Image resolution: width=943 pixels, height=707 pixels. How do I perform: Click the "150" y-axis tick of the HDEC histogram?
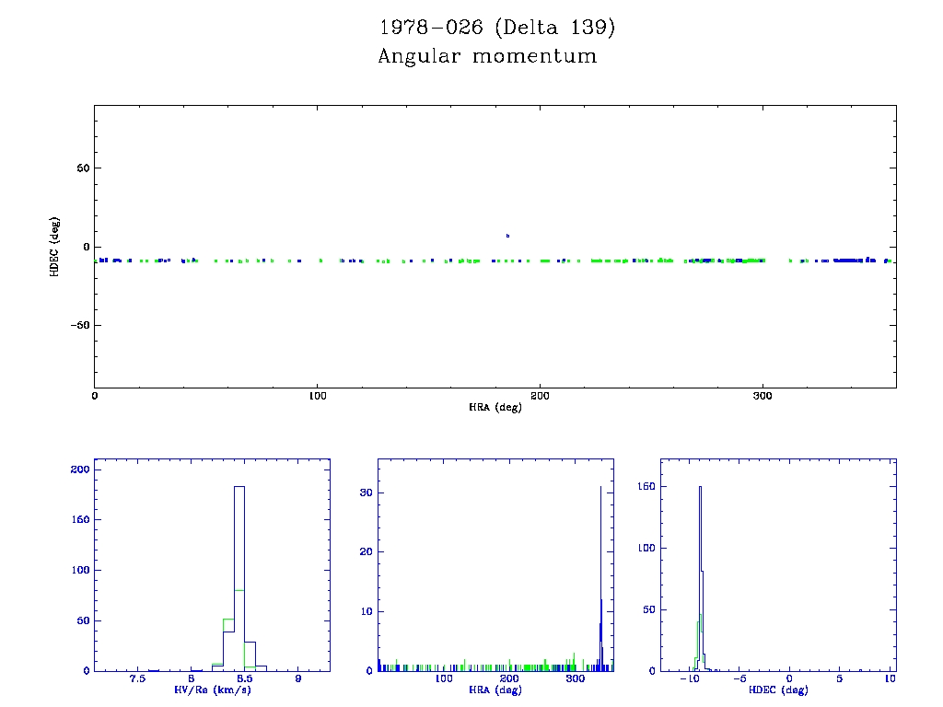click(646, 486)
